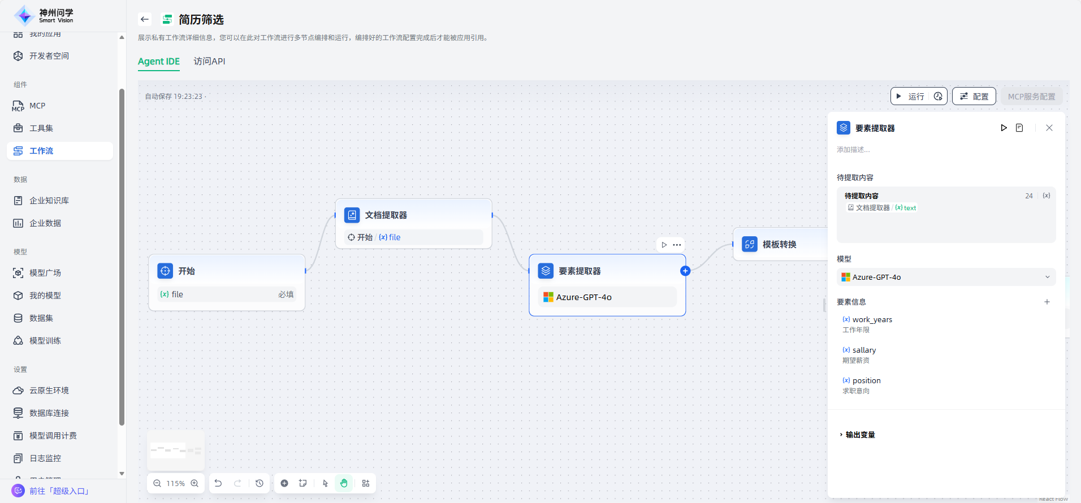
Task: Expand the 输出变量 section
Action: tap(858, 435)
